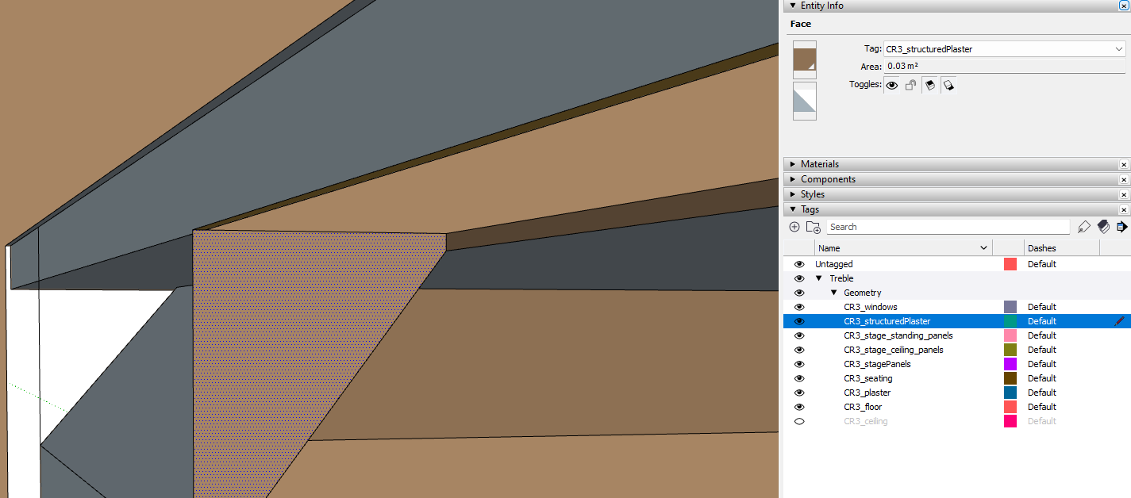Click the Add Tag Folder icon

813,227
